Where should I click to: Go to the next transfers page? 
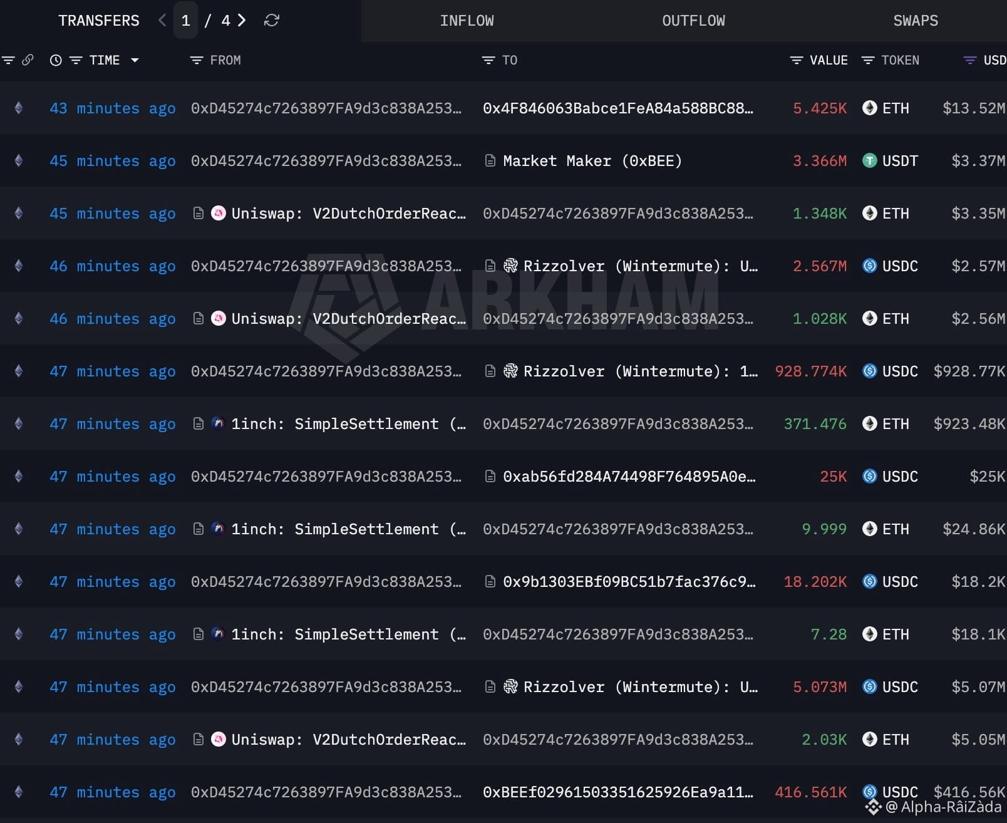click(x=242, y=21)
